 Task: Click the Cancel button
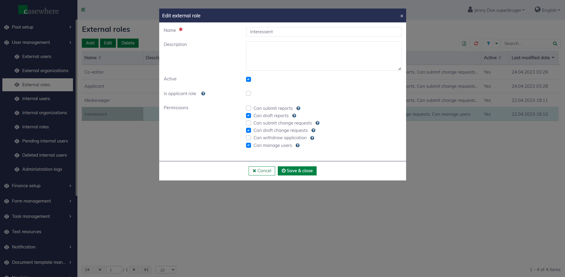pyautogui.click(x=262, y=171)
